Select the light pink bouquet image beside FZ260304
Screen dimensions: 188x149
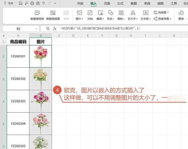(x=41, y=124)
